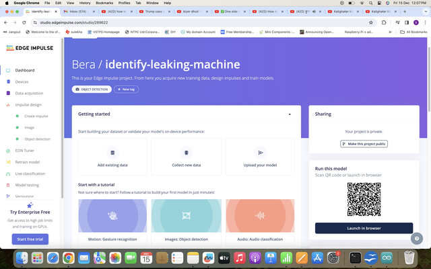Bookmark this page with star icon
This screenshot has width=431, height=269.
(371, 22)
